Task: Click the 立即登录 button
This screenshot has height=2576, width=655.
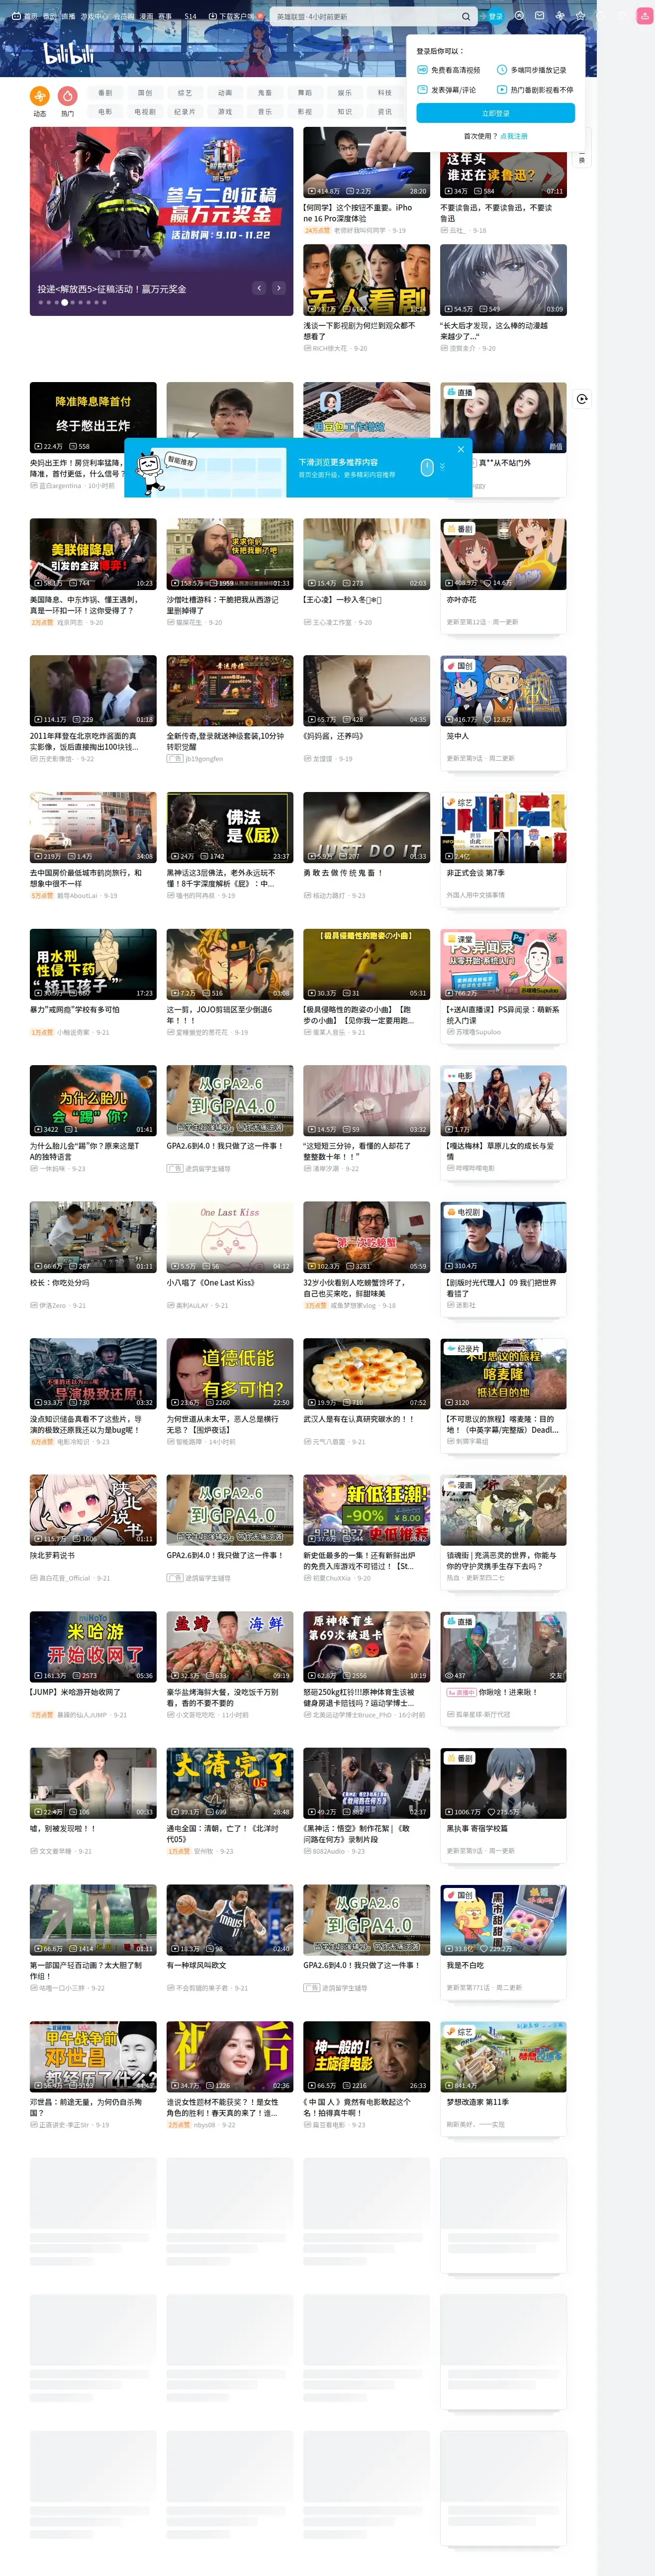Action: (495, 114)
